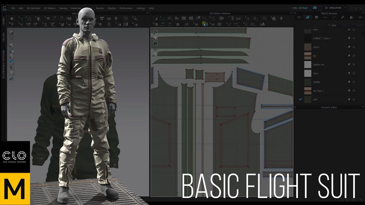The image size is (365, 205).
Task: Toggle the checkmark beside soft fabric
Action: (x=300, y=99)
